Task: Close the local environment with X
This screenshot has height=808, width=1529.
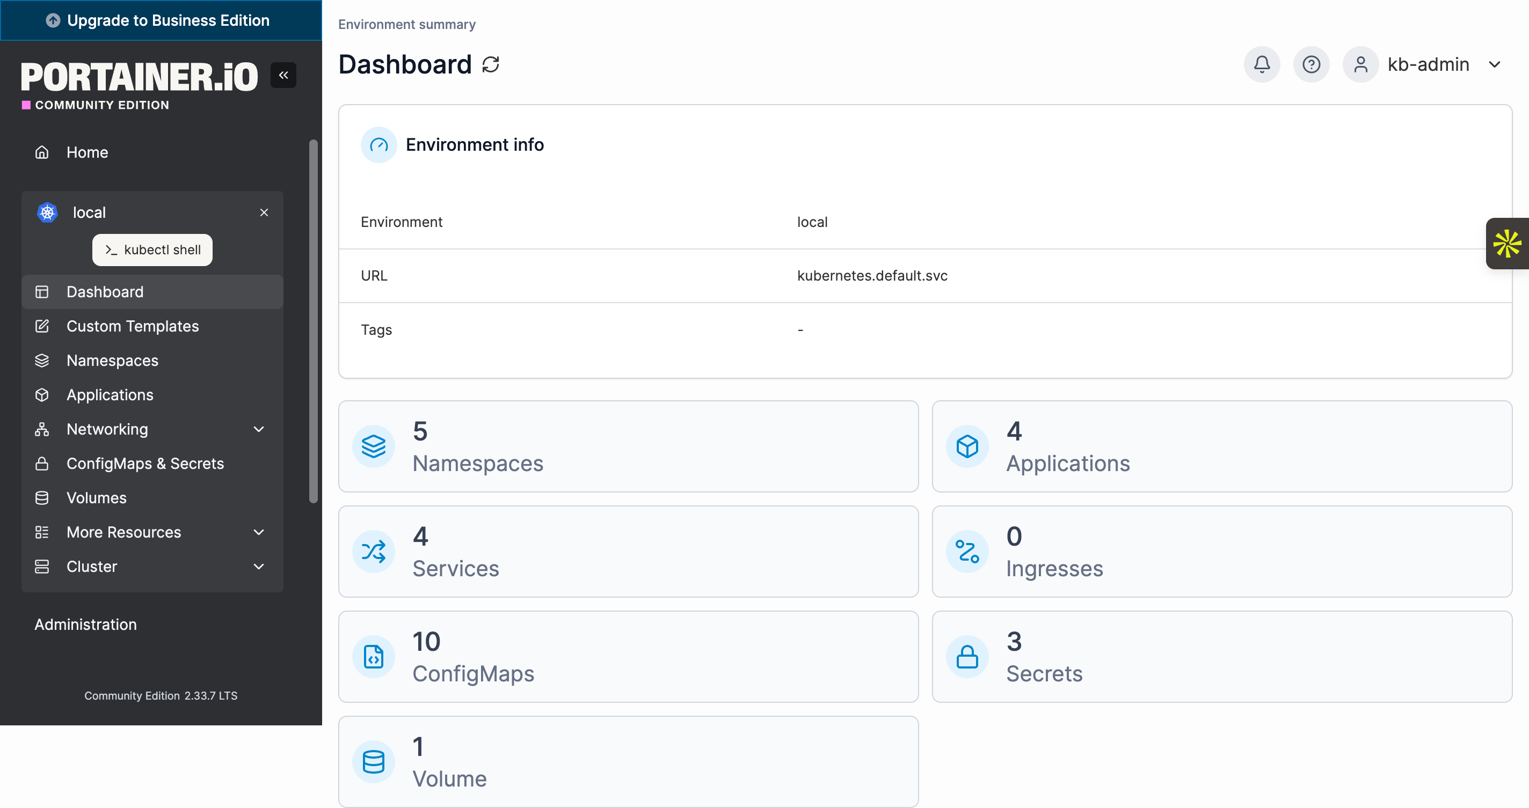Action: [x=264, y=212]
